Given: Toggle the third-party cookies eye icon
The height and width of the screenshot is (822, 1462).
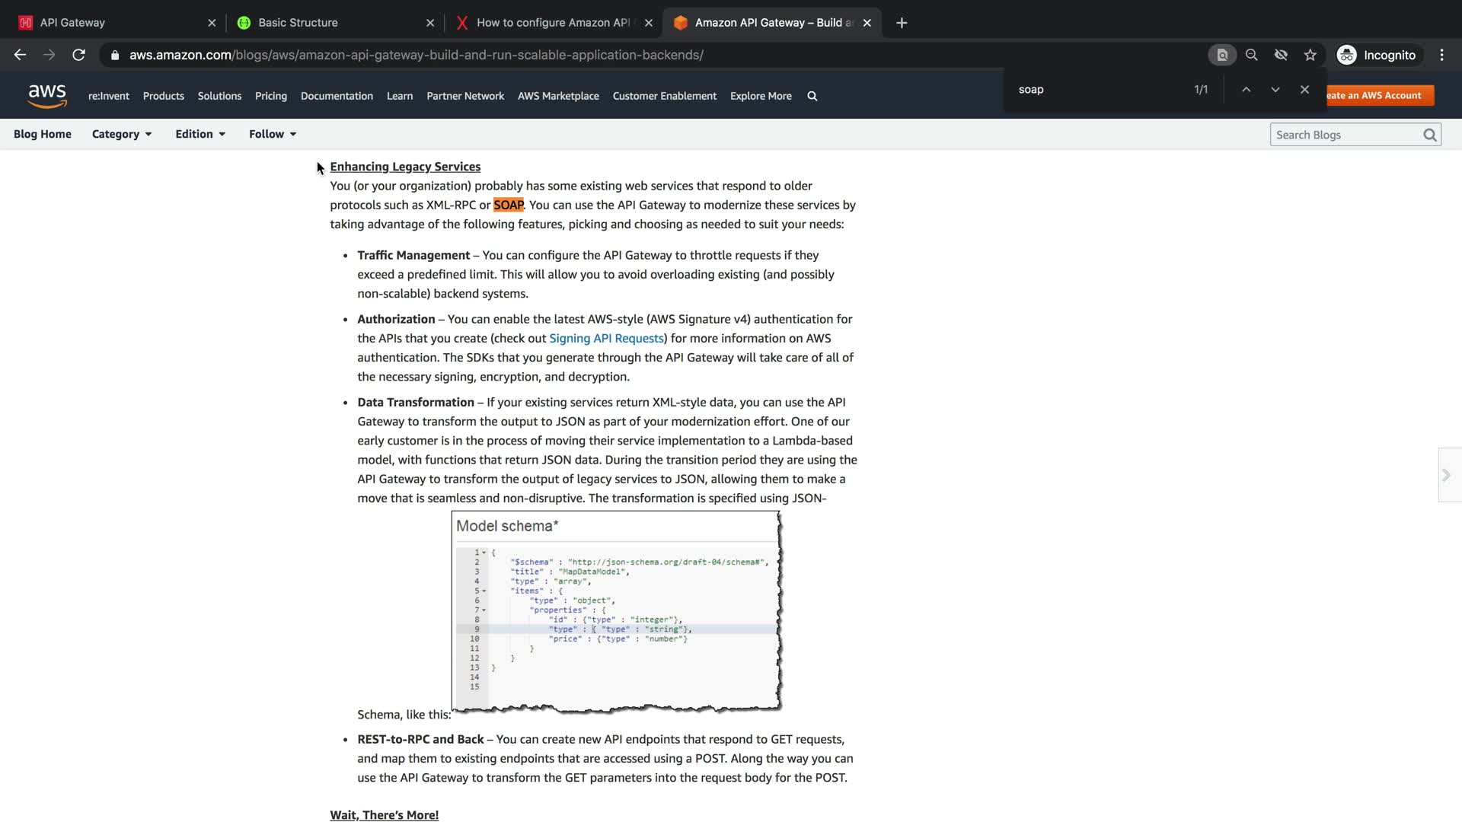Looking at the screenshot, I should point(1281,55).
